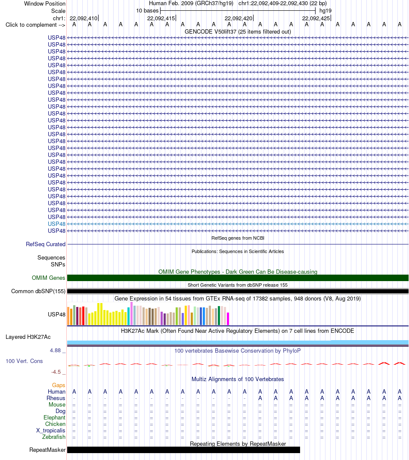This screenshot has height=460, width=409.
Task: Open 'Publications: Sequences in Scientific Articles' title
Action: point(238,251)
